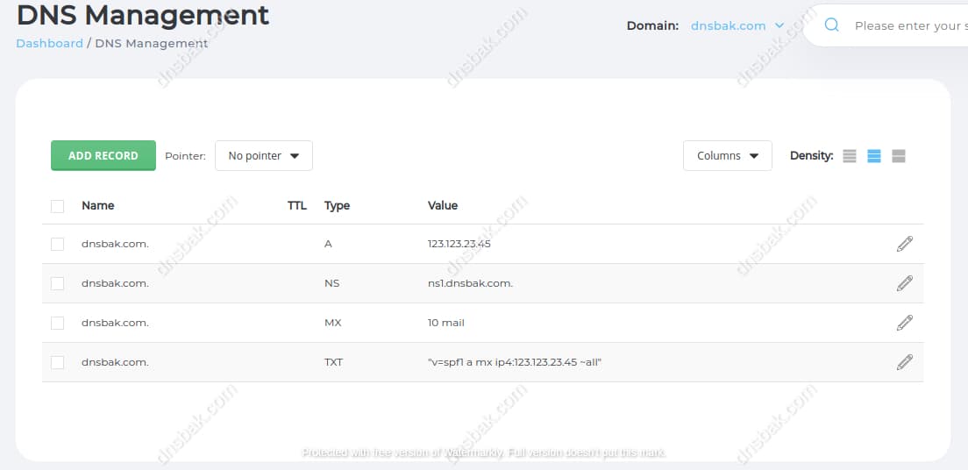Select the MX record row checkbox
This screenshot has height=470, width=968.
58,323
